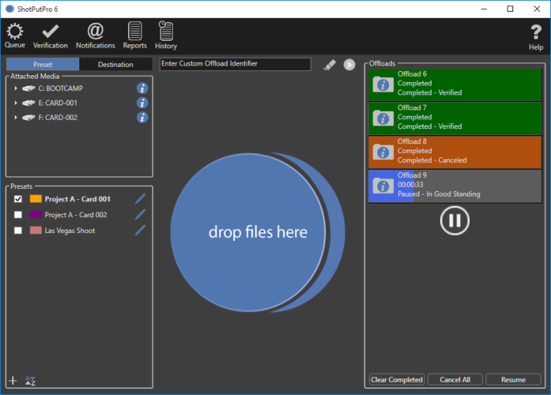Image resolution: width=551 pixels, height=395 pixels.
Task: Check the Project A - Card 002 preset
Action: (x=18, y=215)
